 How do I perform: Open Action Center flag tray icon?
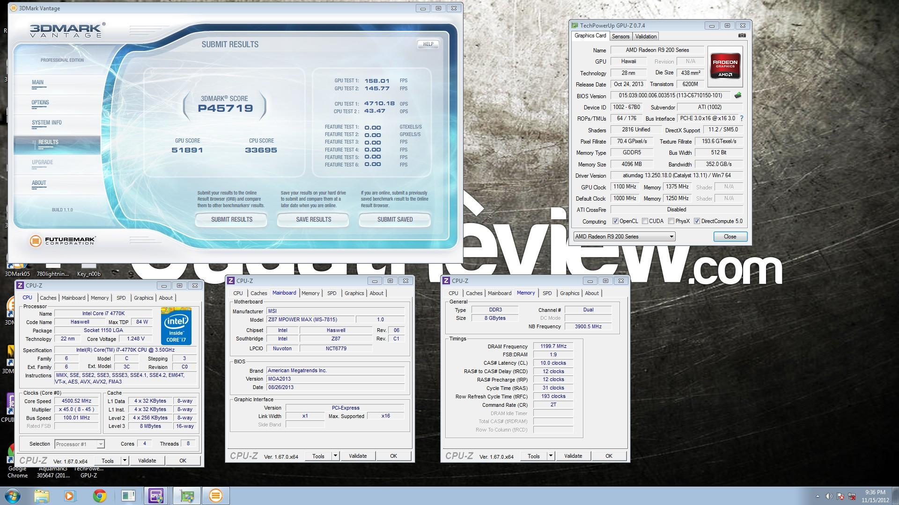[841, 496]
